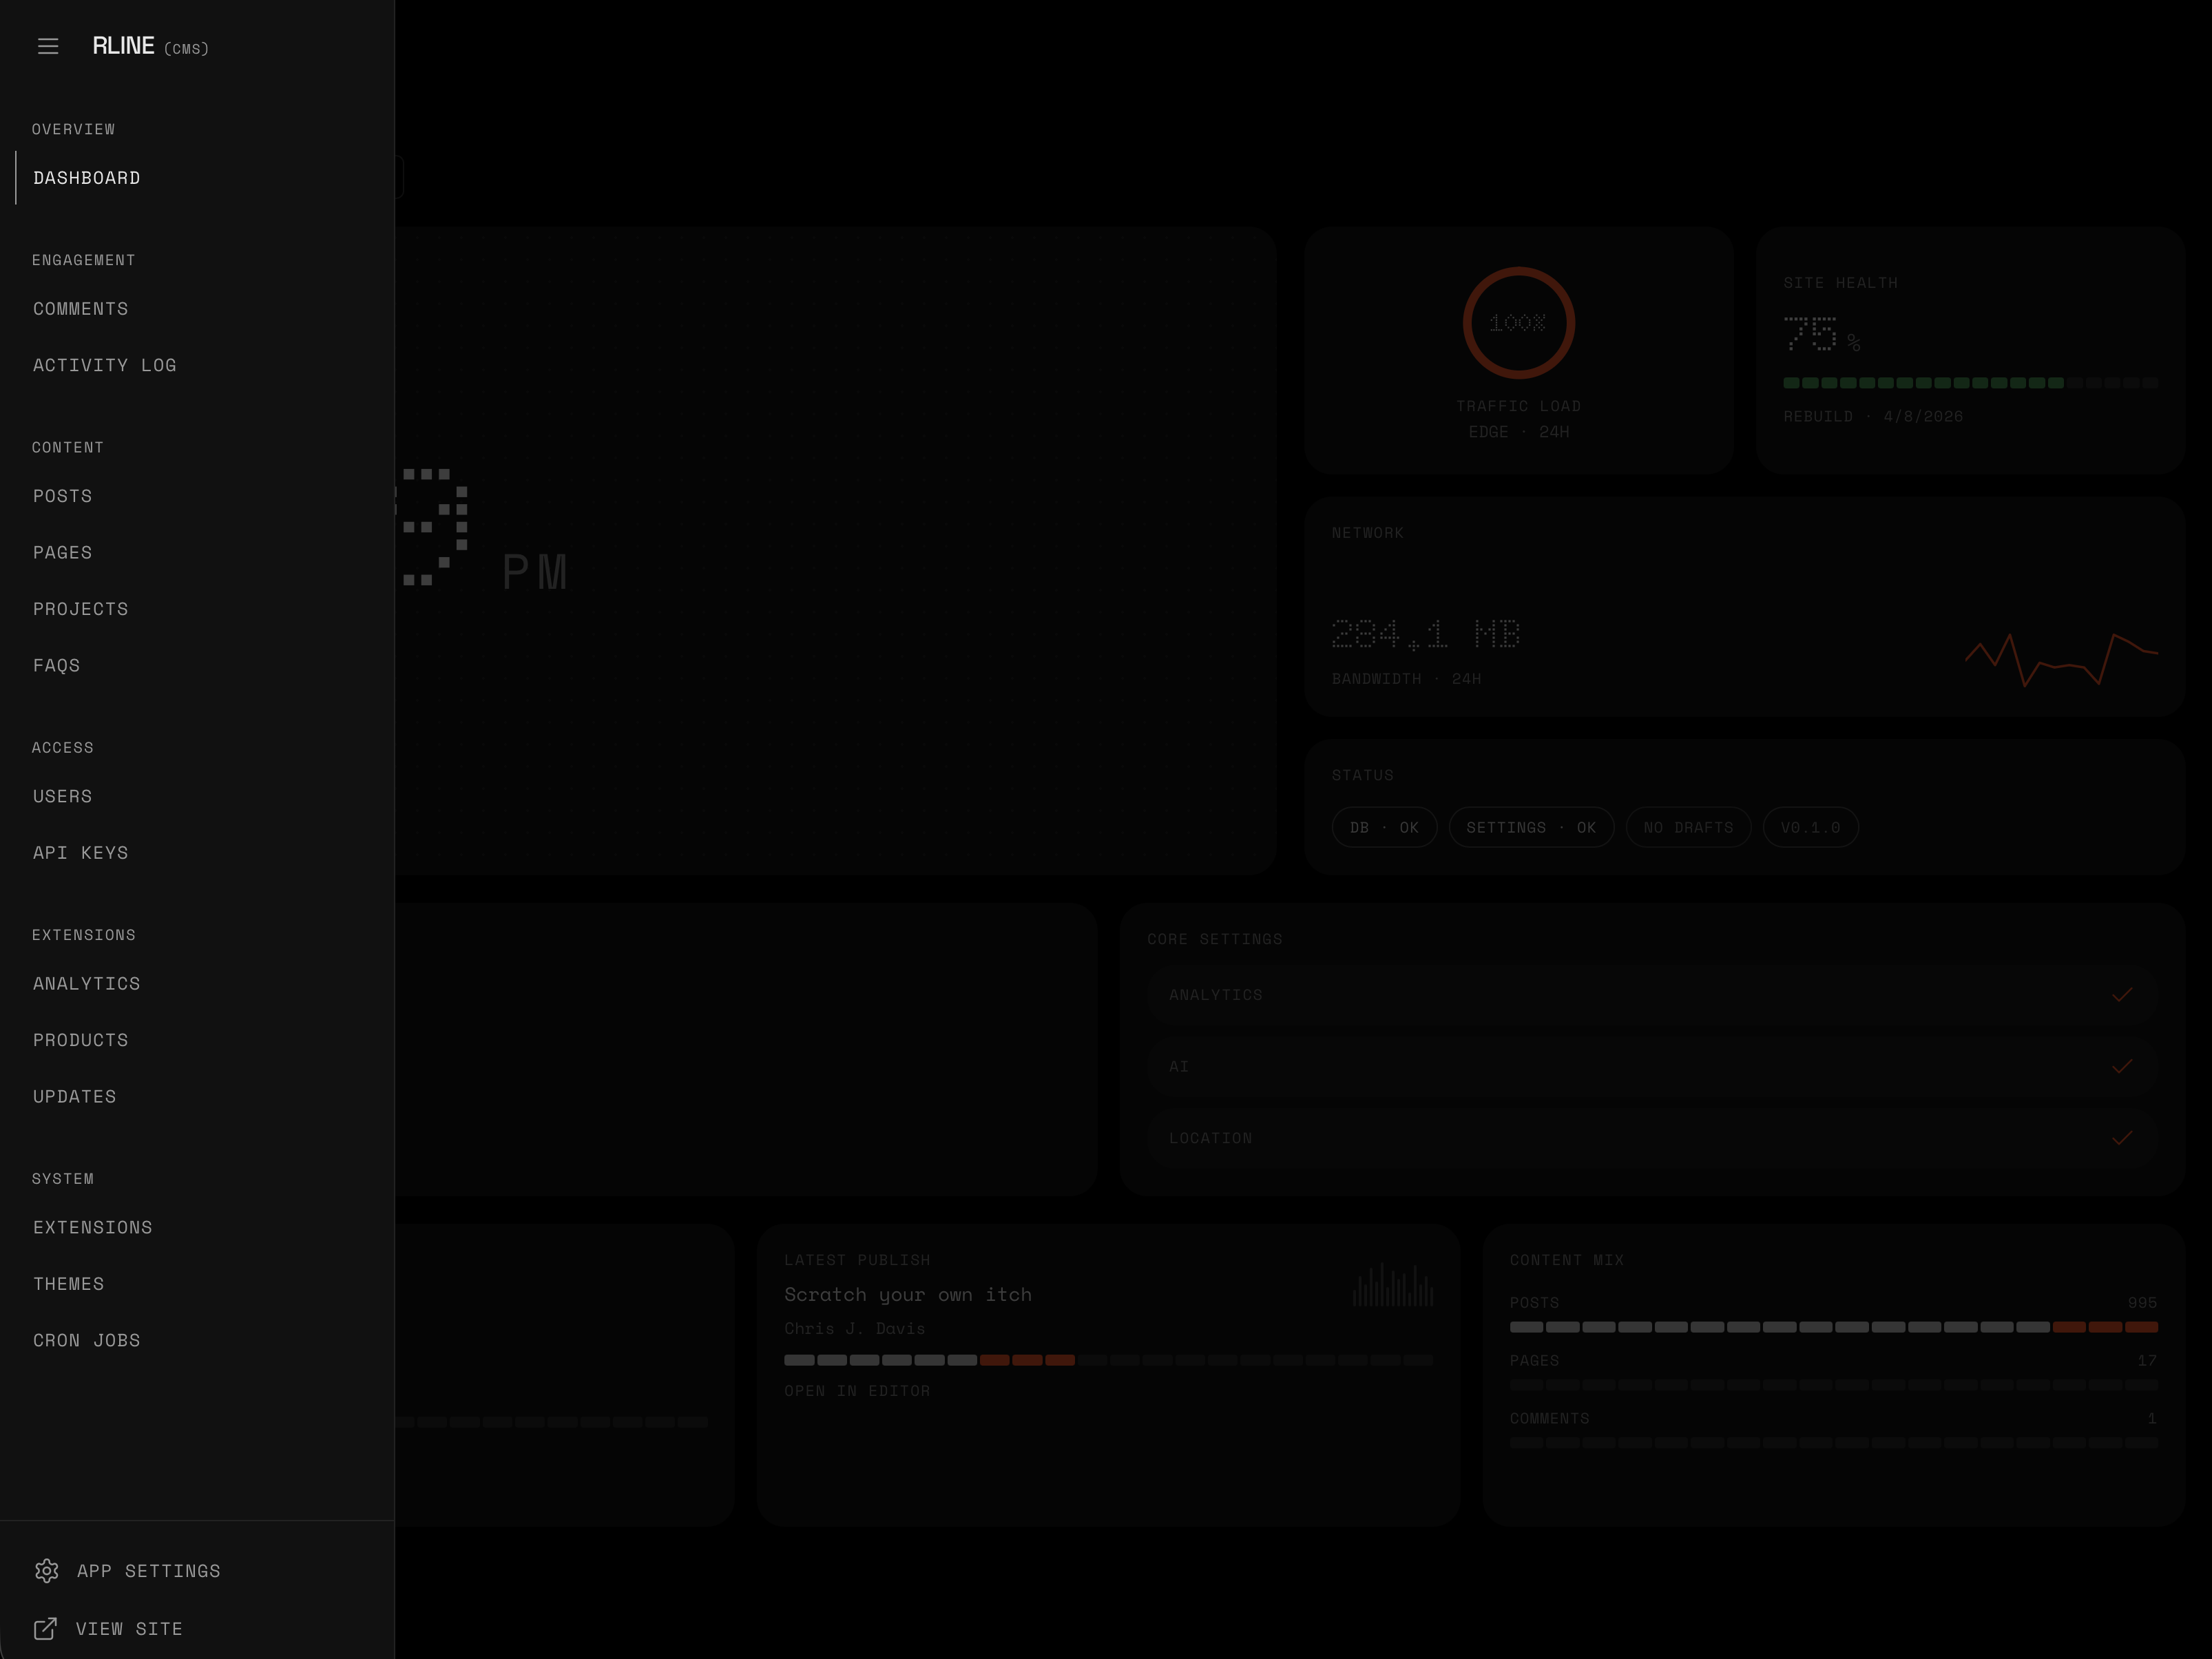Click the "EDGE · 24H" label

(1518, 432)
